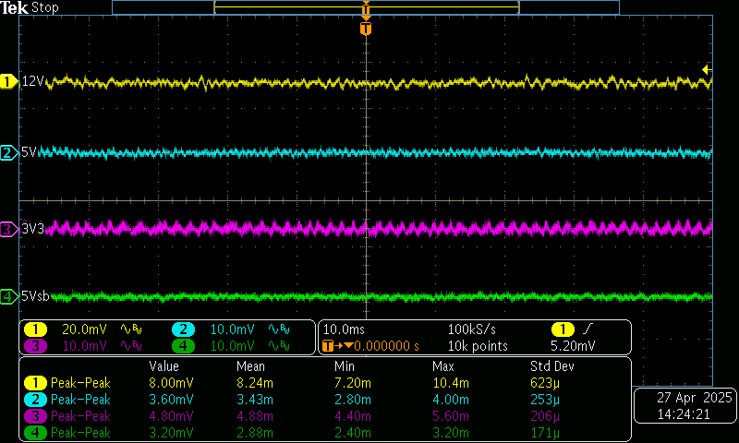Click channel 1 Std Dev 623µ
Viewport: 739px width, 443px height.
coord(545,383)
